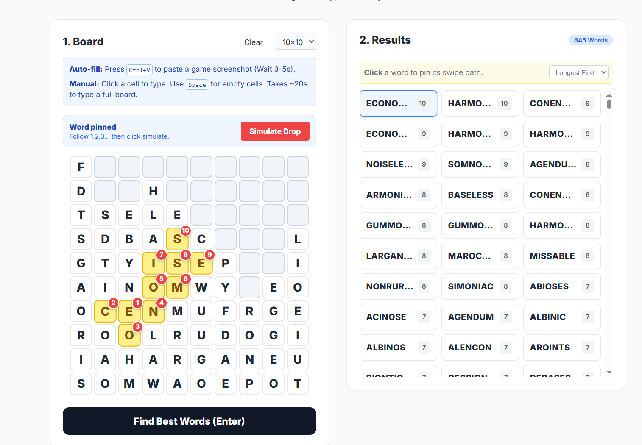Pin the word AROINTS
642x445 pixels.
(561, 347)
